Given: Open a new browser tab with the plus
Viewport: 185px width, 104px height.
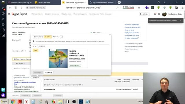Looking at the screenshot, I should [119, 2].
